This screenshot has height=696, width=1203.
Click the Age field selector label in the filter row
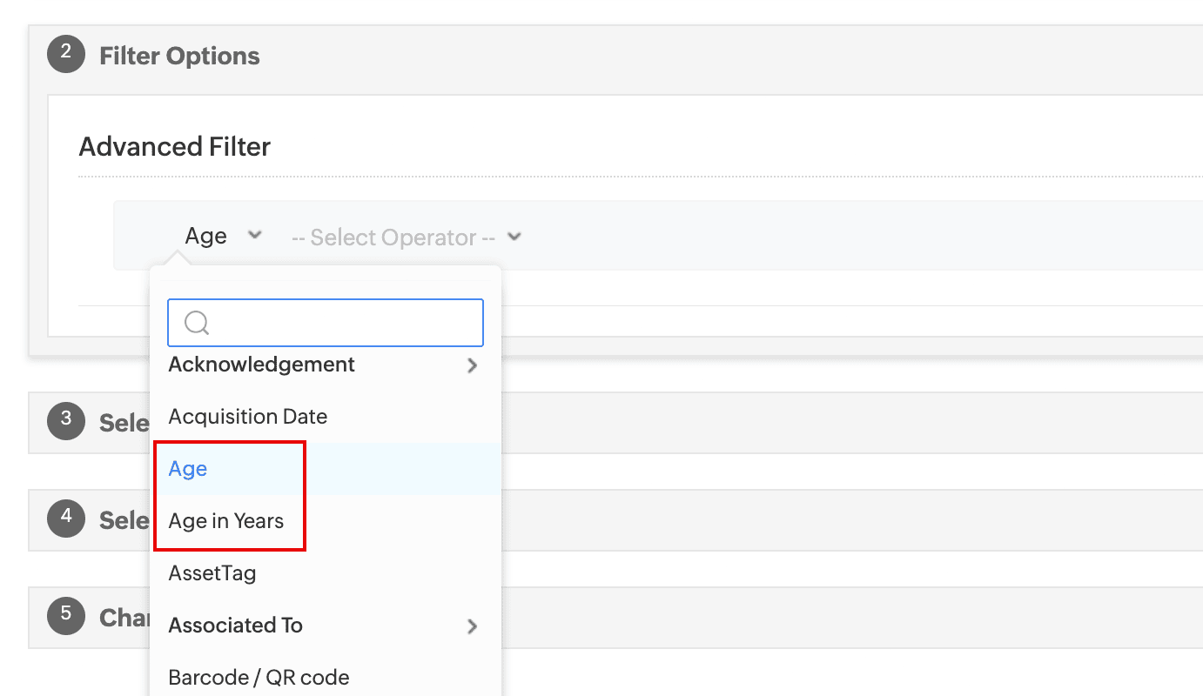tap(206, 236)
